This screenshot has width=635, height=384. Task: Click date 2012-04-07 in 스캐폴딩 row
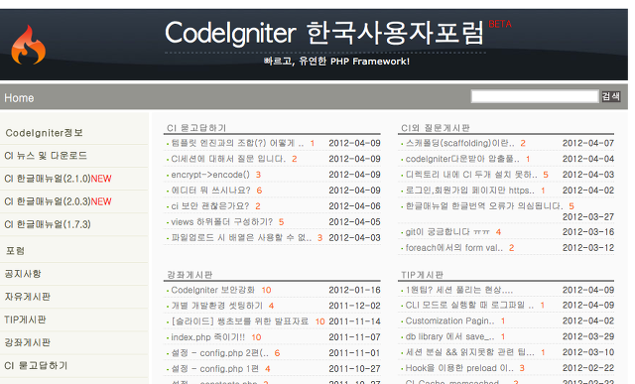click(x=588, y=143)
